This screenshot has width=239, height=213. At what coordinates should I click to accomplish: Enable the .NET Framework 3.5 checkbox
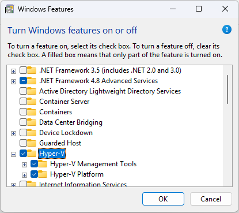pyautogui.click(x=23, y=70)
